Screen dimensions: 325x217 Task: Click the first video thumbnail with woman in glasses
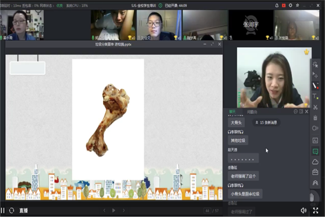click(22, 25)
